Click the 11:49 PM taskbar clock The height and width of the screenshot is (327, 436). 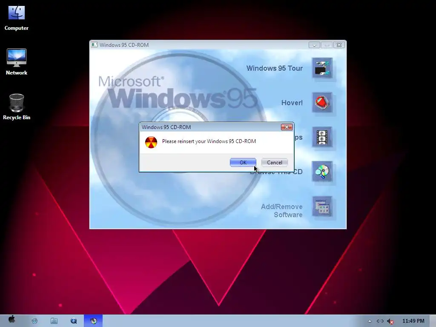click(413, 321)
